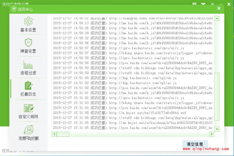Screen dimensions: 234x156
Task: Open the 基本设置 gear icon
Action: point(28,21)
